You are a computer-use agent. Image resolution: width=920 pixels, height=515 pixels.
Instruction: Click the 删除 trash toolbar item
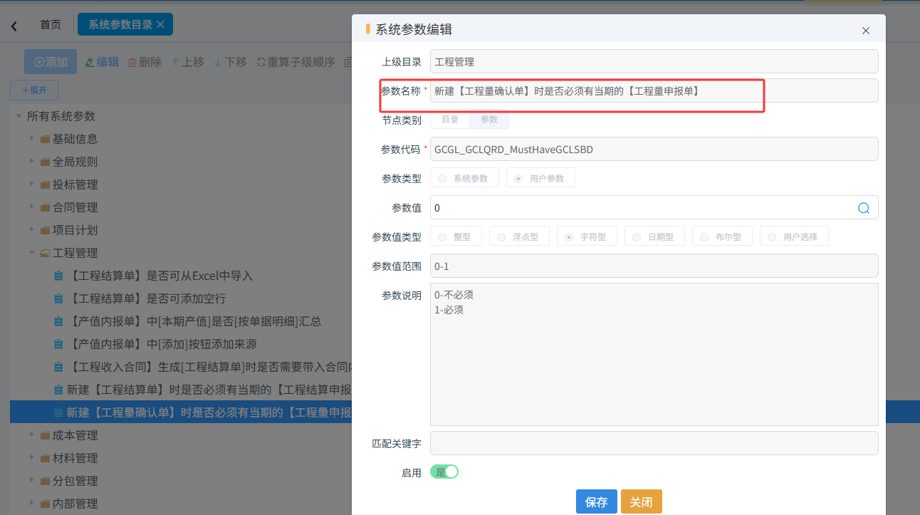point(145,62)
